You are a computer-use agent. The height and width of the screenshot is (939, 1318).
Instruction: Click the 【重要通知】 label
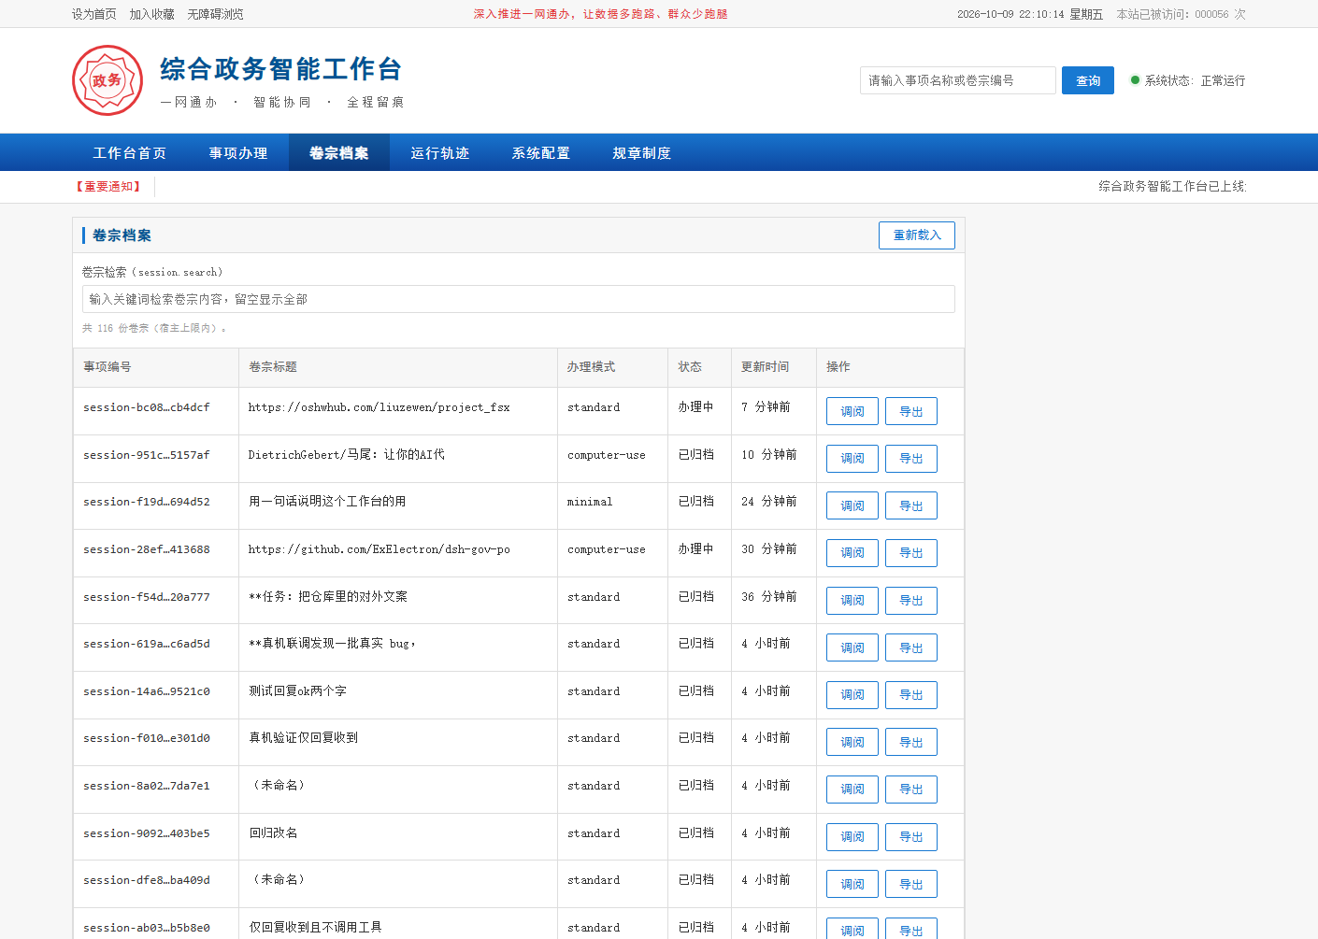[108, 187]
